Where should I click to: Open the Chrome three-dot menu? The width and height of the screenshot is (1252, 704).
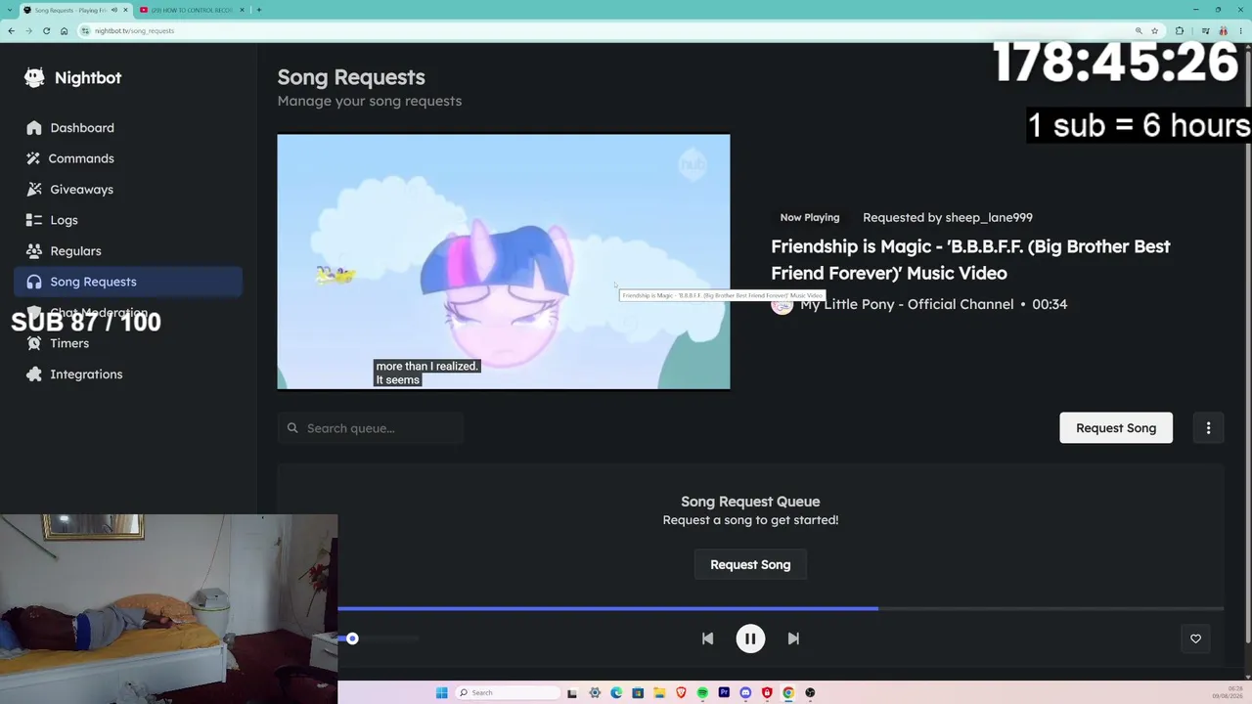pos(1239,30)
